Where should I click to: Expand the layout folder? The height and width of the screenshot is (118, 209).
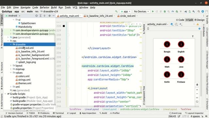point(11,66)
